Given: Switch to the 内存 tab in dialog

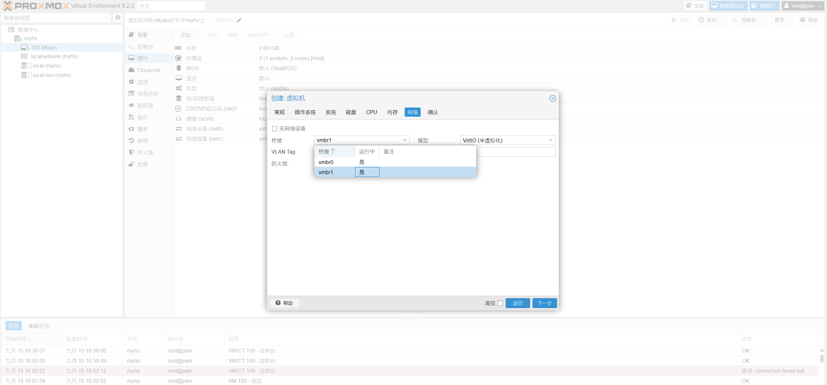Looking at the screenshot, I should coord(392,112).
